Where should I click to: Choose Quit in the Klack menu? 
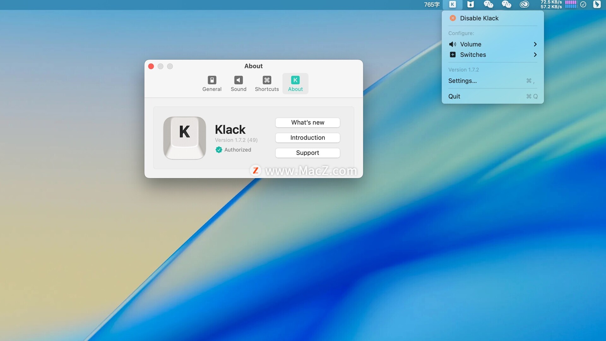[454, 96]
